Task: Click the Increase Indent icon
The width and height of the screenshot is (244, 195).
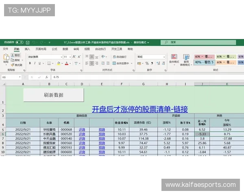Action: coord(108,63)
